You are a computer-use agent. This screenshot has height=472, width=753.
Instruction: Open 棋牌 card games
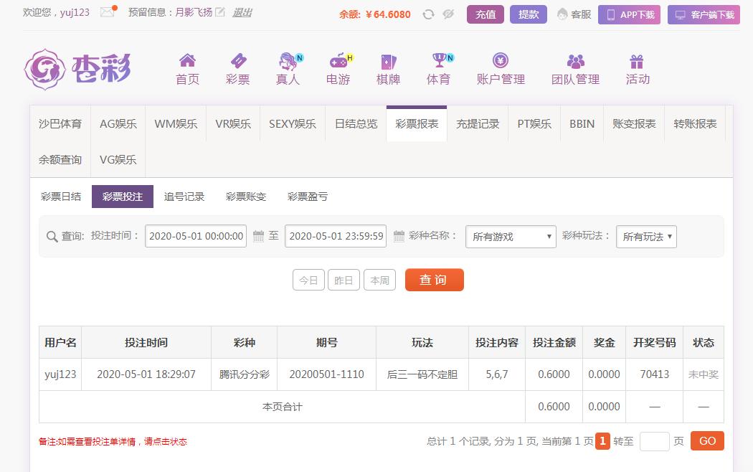pos(389,70)
